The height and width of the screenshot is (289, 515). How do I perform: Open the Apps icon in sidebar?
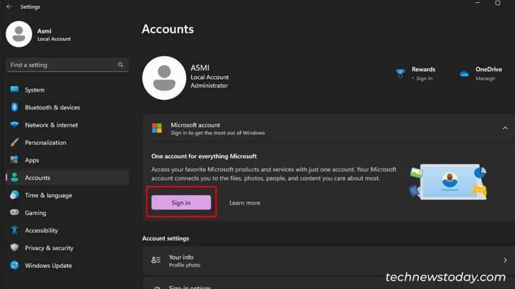click(x=14, y=160)
